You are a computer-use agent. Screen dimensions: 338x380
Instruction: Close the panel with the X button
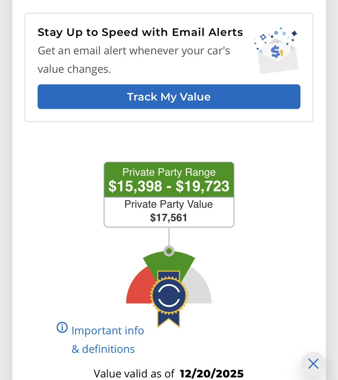coord(313,364)
